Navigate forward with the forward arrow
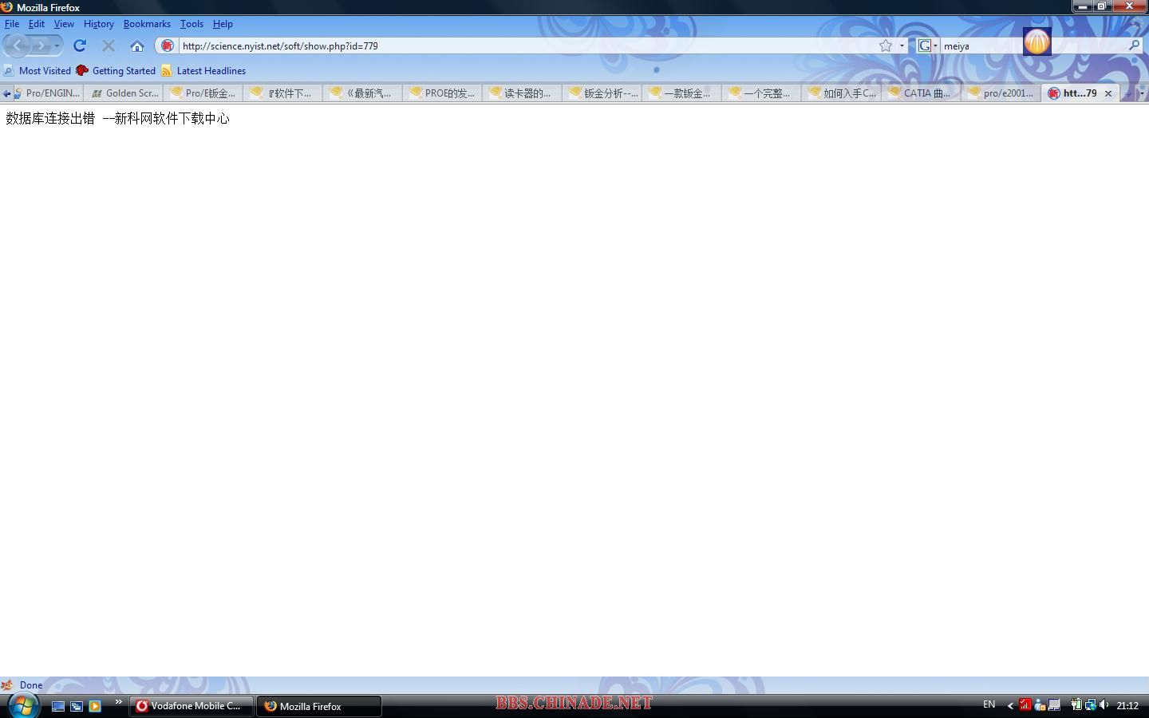Screen dimensions: 1149x718 pyautogui.click(x=41, y=45)
